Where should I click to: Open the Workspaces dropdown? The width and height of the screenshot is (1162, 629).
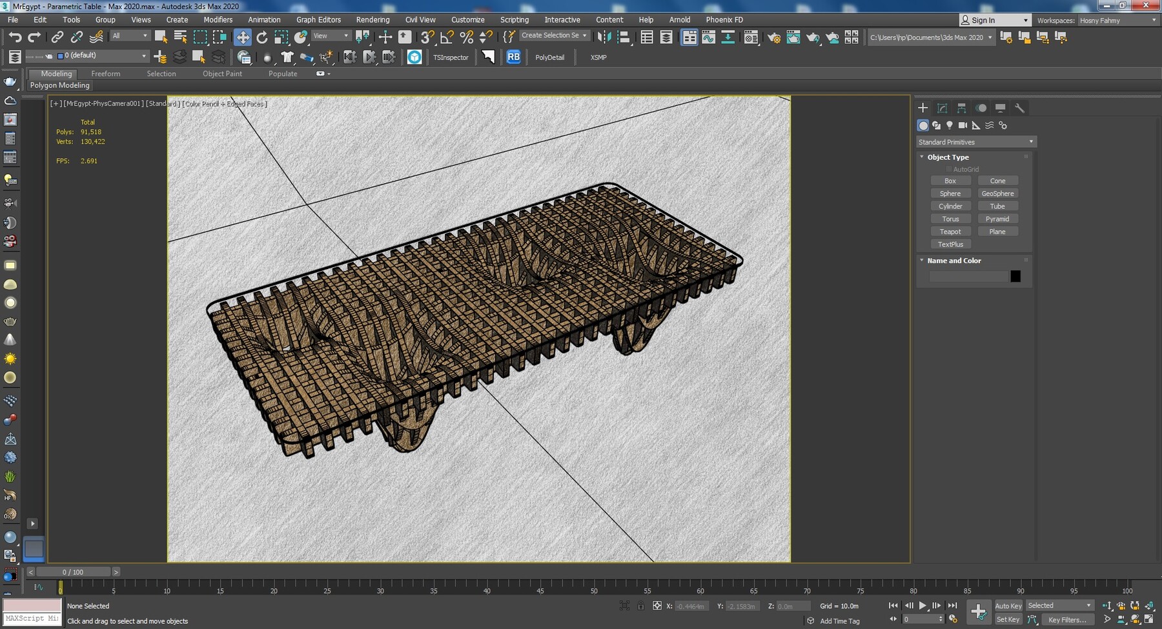point(1119,20)
